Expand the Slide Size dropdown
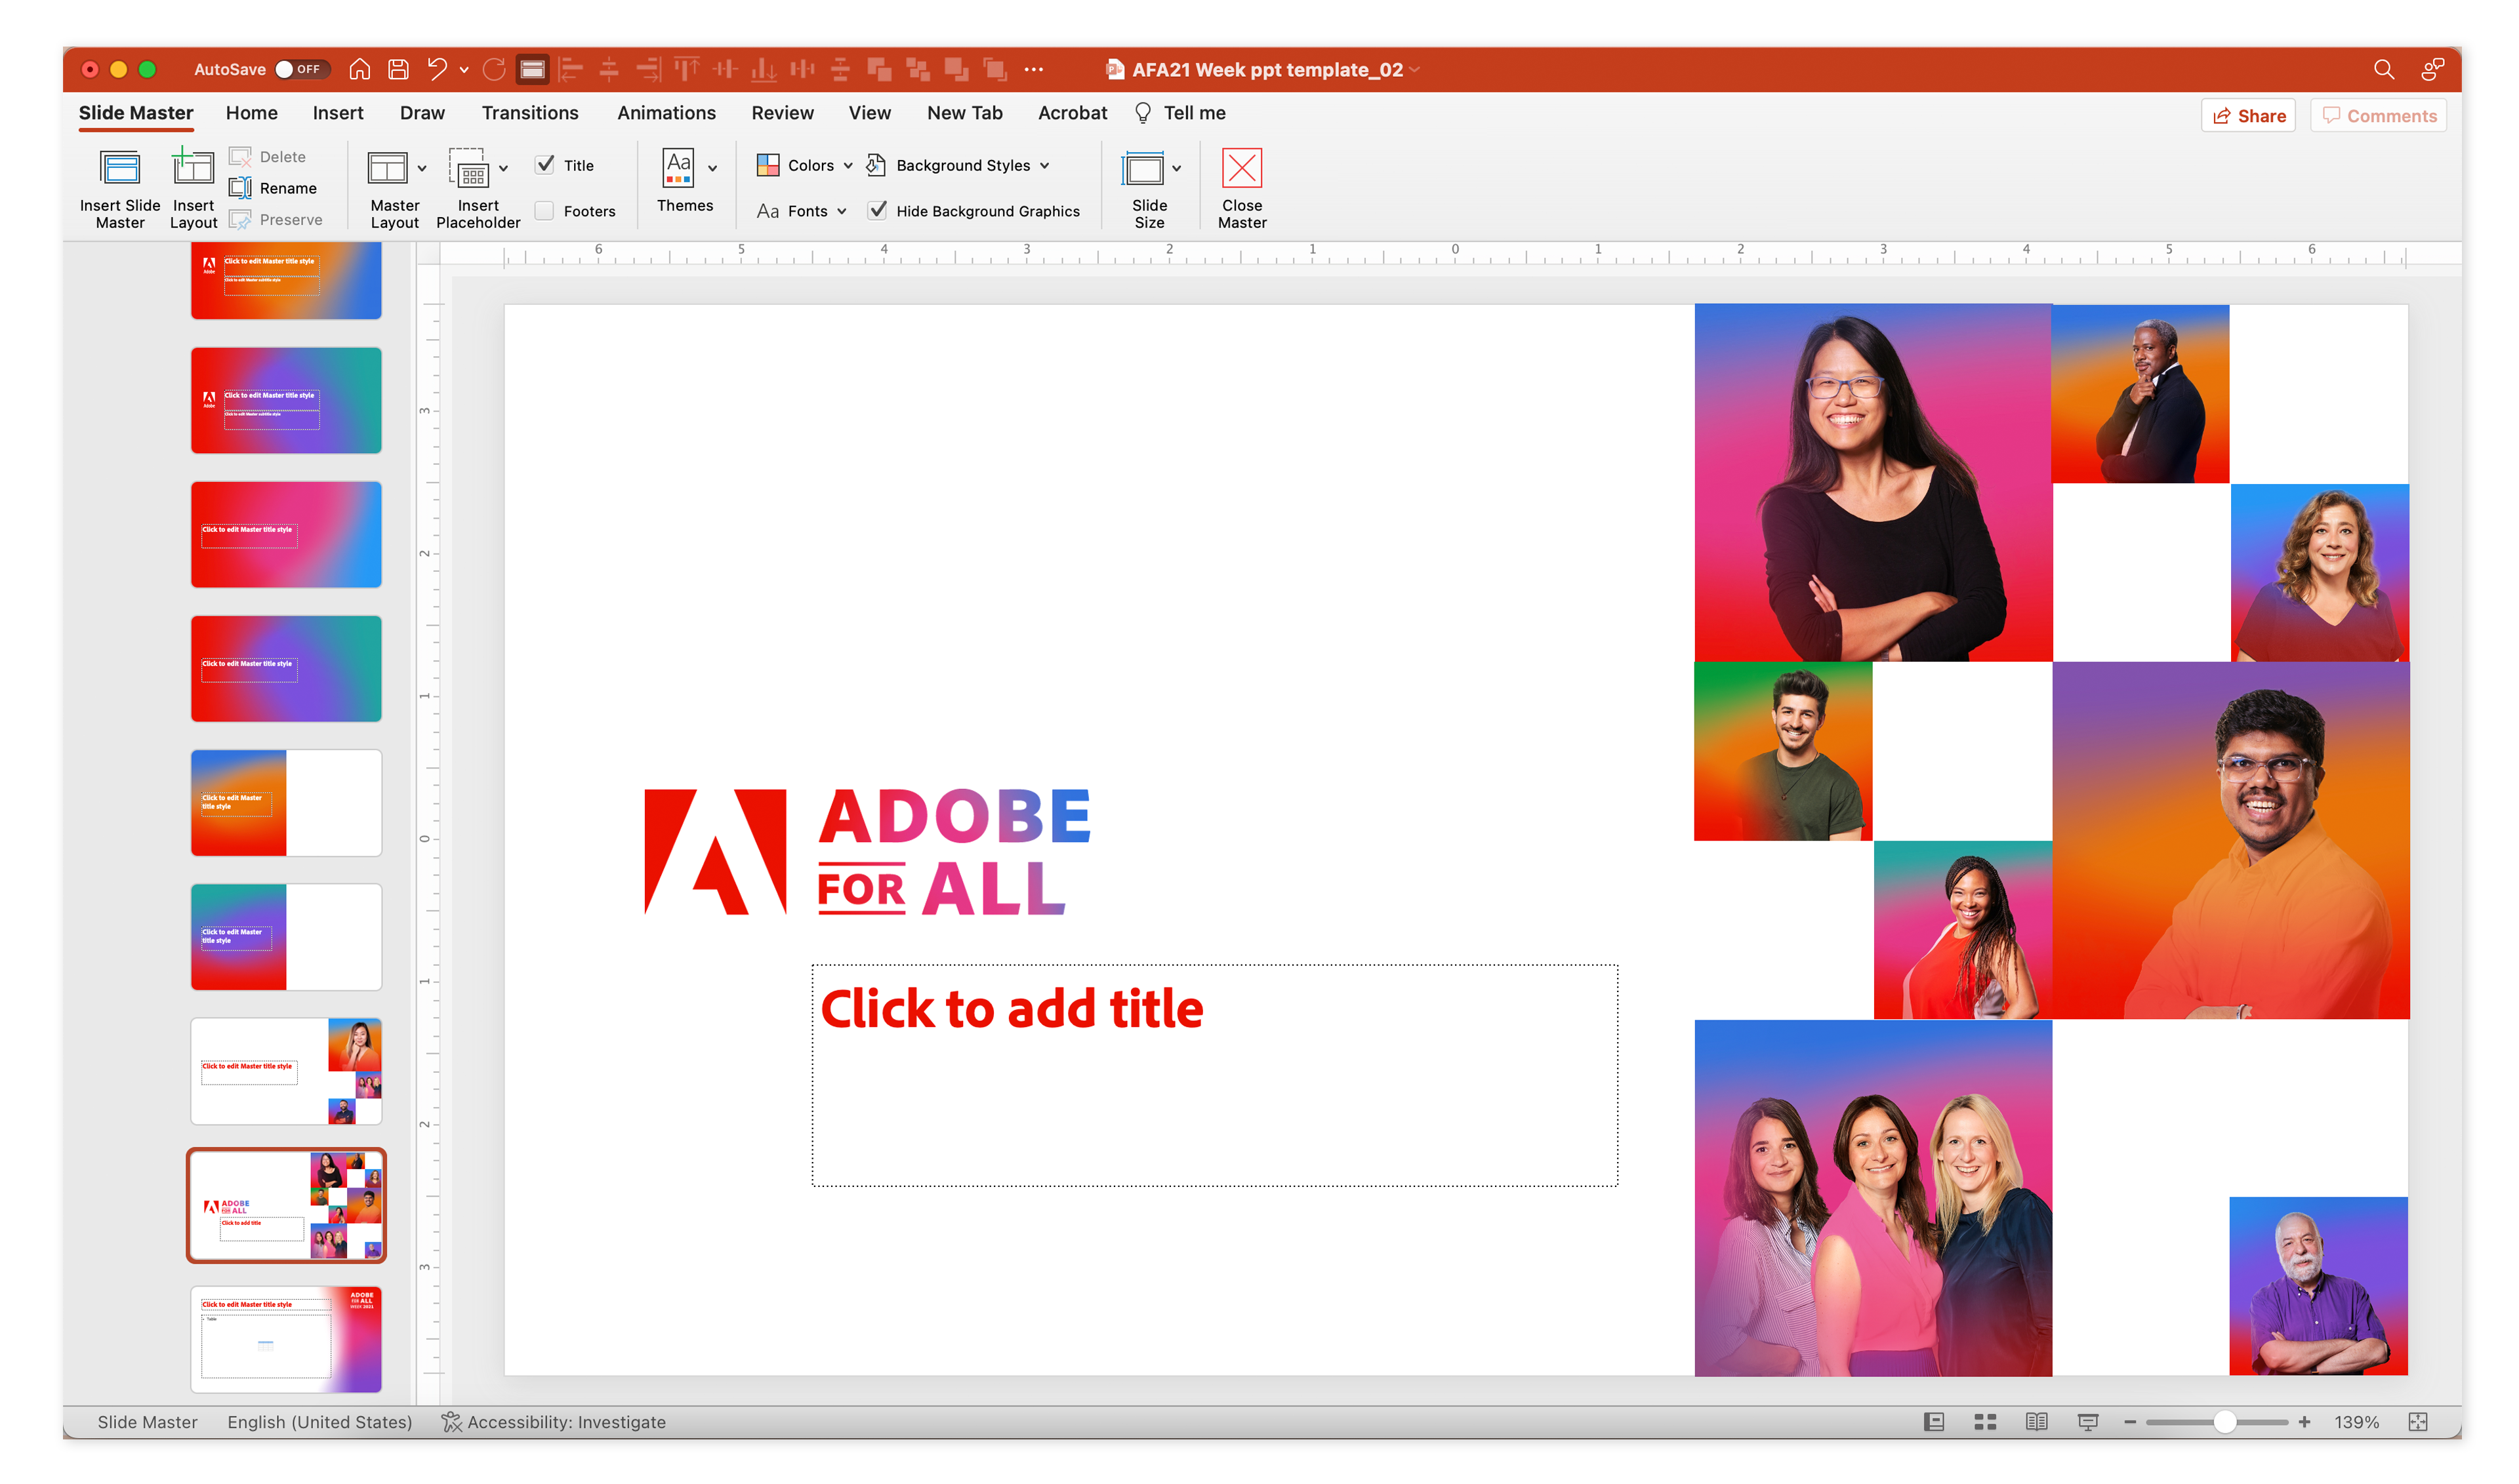Image resolution: width=2519 pixels, height=1484 pixels. [x=1176, y=168]
